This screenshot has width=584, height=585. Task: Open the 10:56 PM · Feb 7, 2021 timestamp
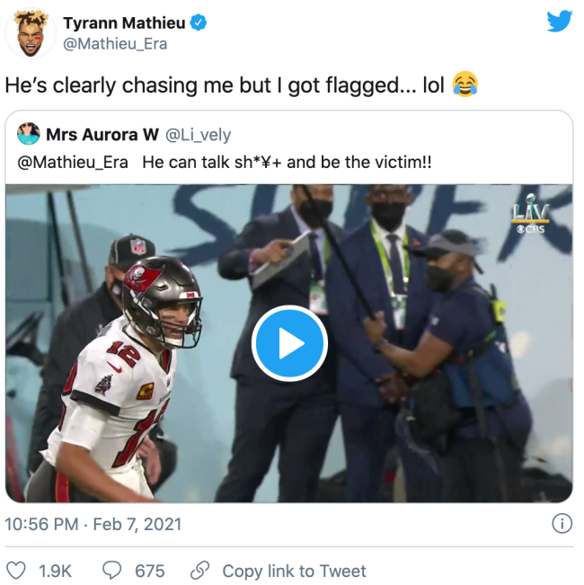[93, 523]
